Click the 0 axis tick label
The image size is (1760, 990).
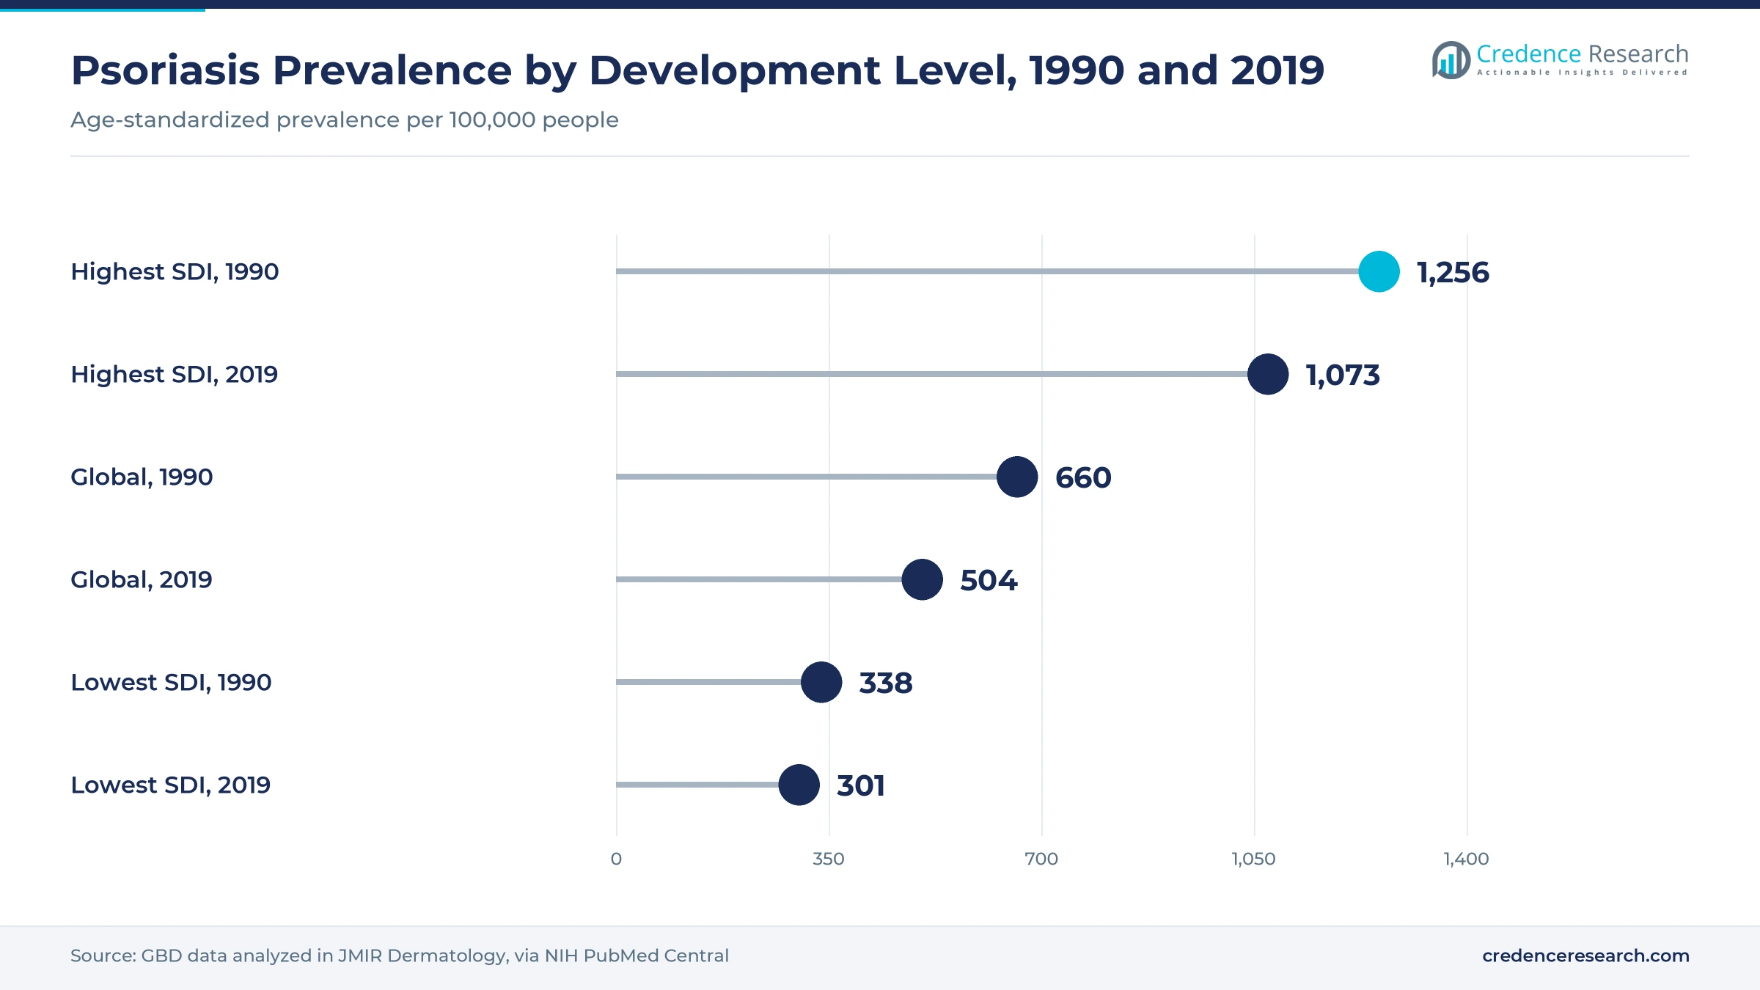pos(616,859)
